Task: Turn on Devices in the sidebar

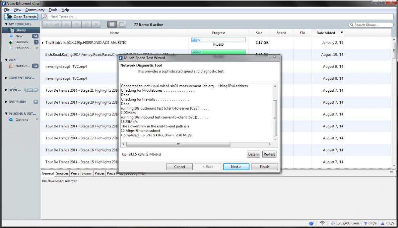Action: click(32, 90)
